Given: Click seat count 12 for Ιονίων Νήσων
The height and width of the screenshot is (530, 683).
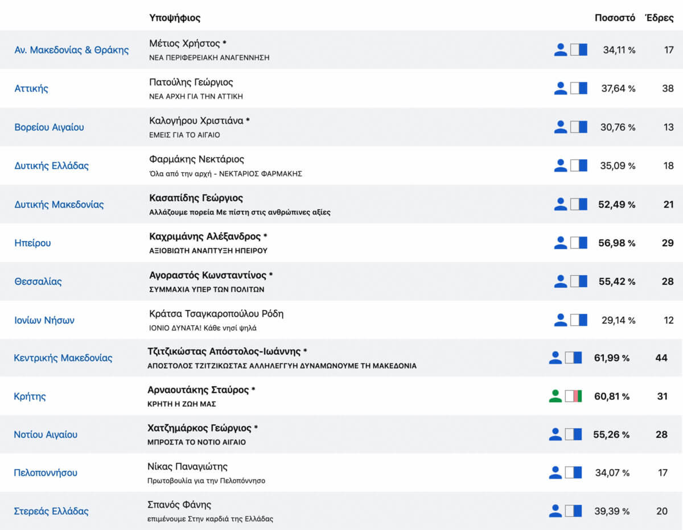Looking at the screenshot, I should [668, 321].
